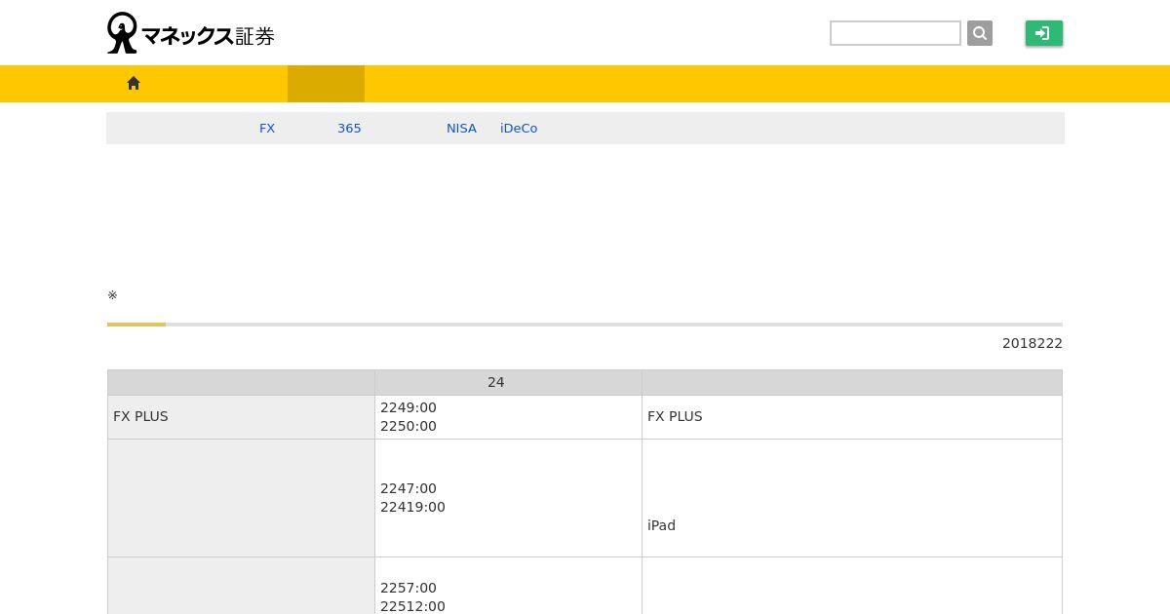Click the time value 2250:00
Image resolution: width=1170 pixels, height=614 pixels.
pyautogui.click(x=409, y=426)
